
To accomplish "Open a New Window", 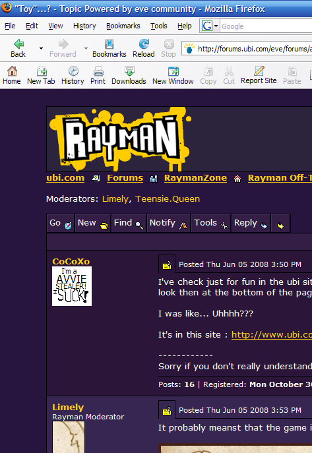I will pos(173,75).
